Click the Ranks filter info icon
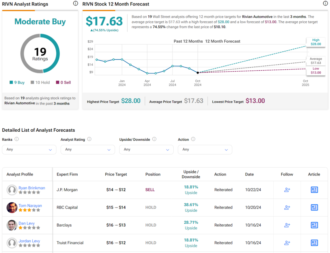This screenshot has width=330, height=253. pos(17,139)
